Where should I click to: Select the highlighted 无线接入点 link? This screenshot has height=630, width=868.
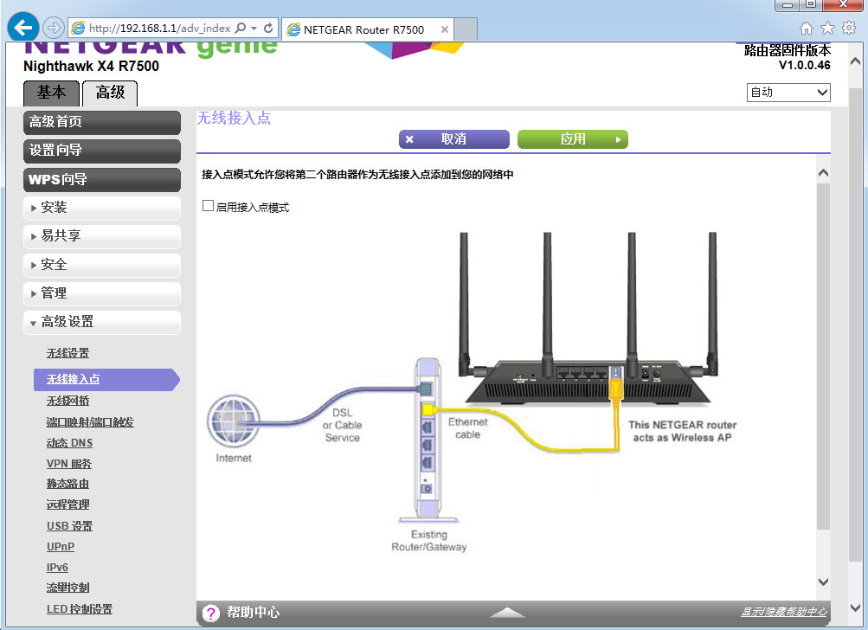click(73, 379)
